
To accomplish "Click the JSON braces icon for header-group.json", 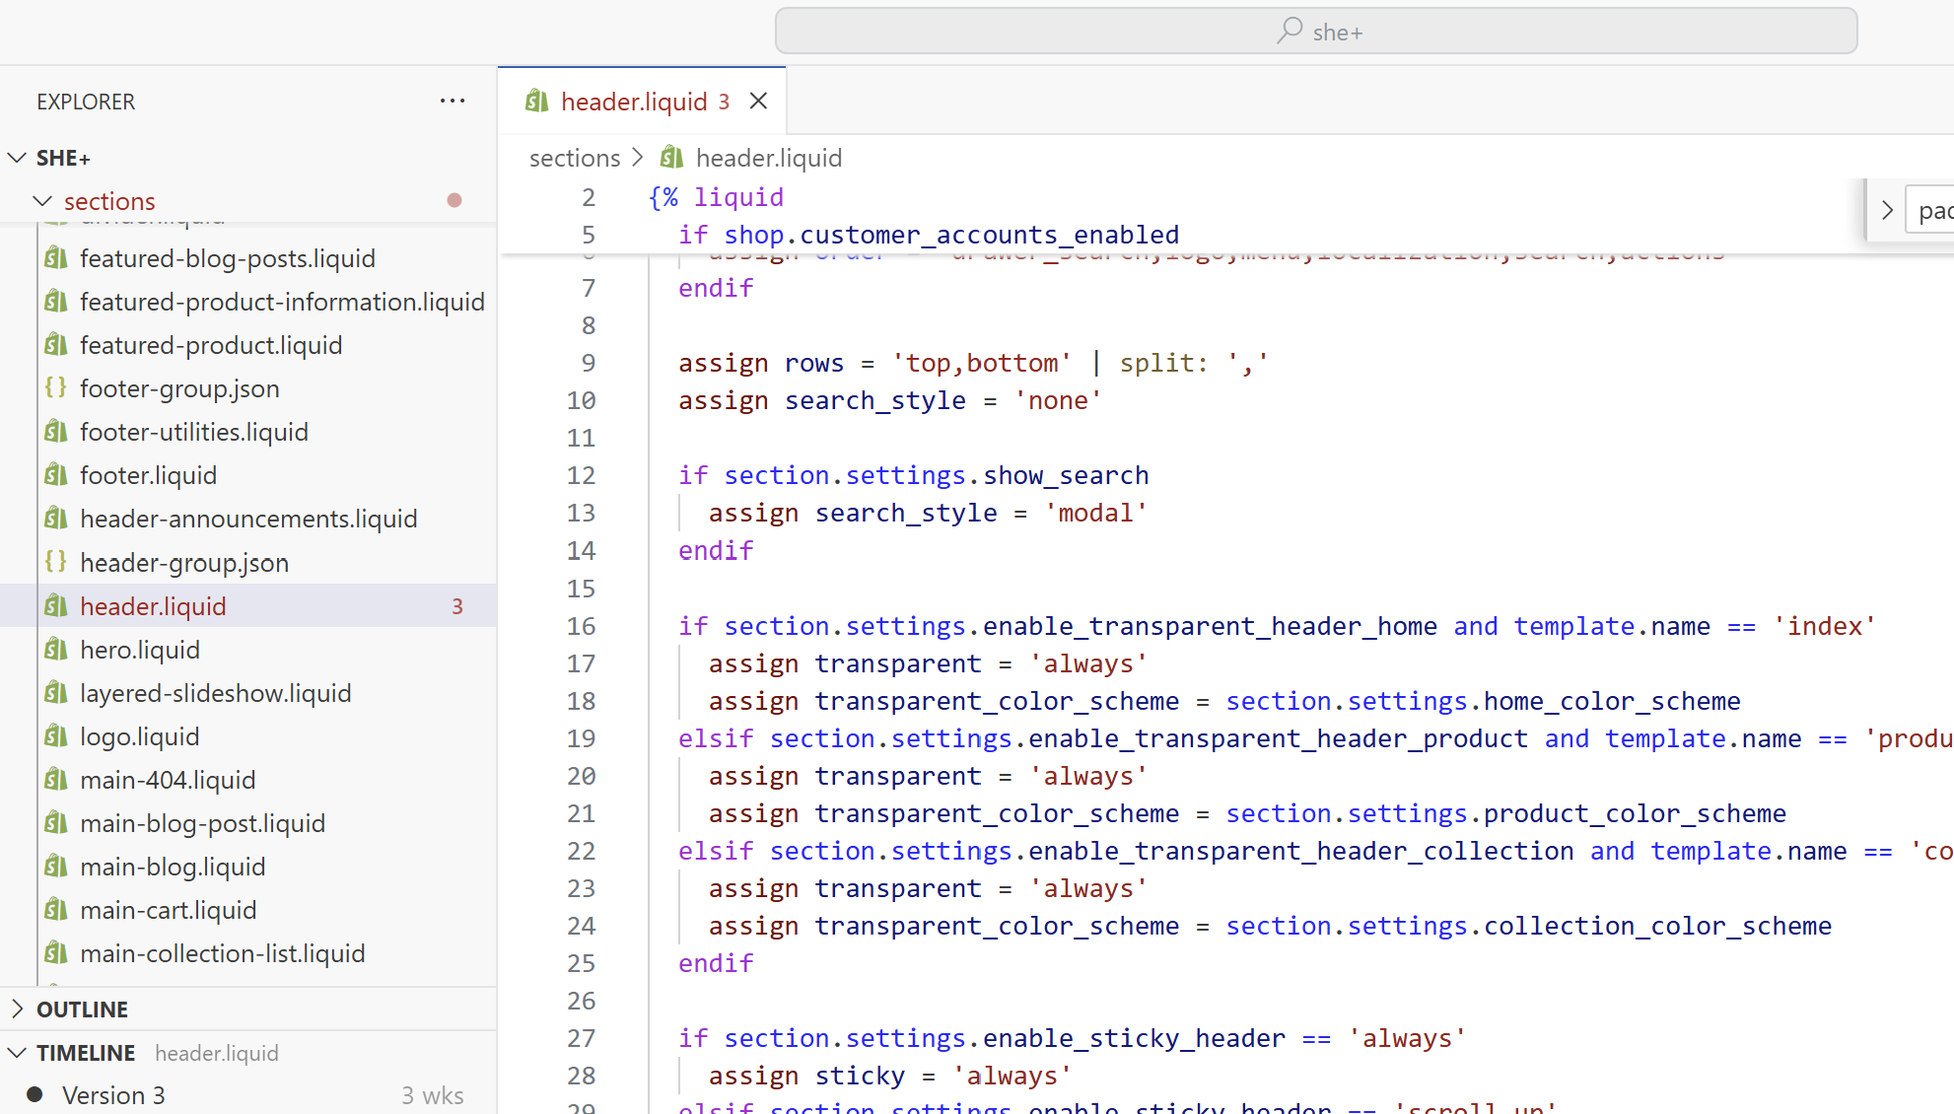I will (x=56, y=562).
